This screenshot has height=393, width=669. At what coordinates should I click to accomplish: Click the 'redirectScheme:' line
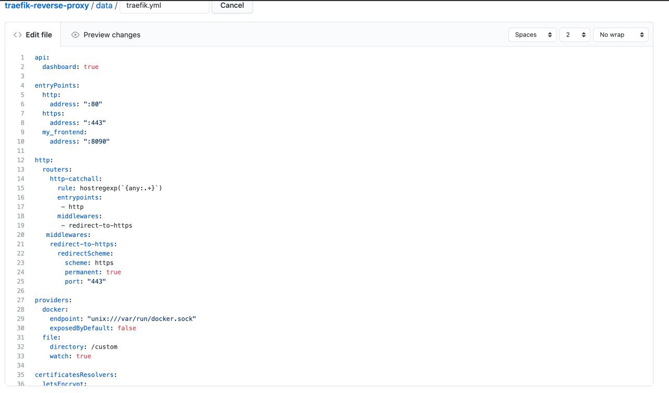tap(85, 254)
